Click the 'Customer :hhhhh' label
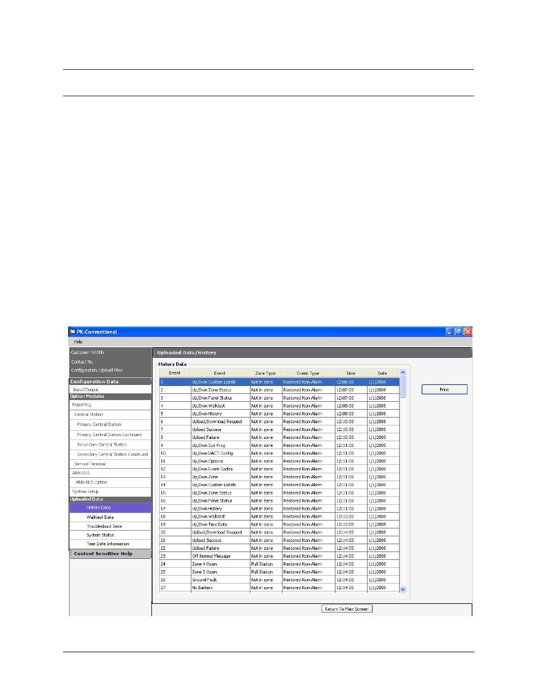The image size is (537, 695). 87,352
